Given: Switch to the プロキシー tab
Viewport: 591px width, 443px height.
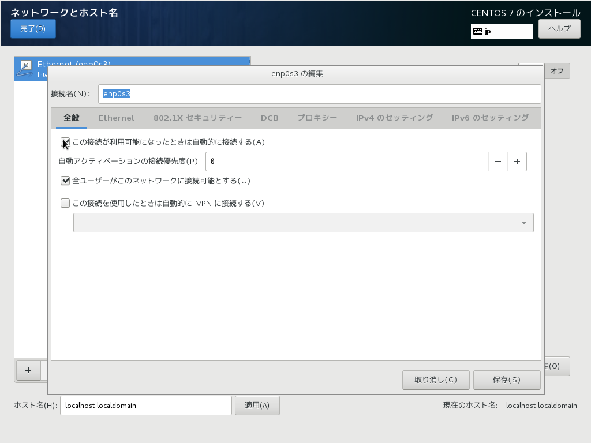Looking at the screenshot, I should [x=317, y=118].
